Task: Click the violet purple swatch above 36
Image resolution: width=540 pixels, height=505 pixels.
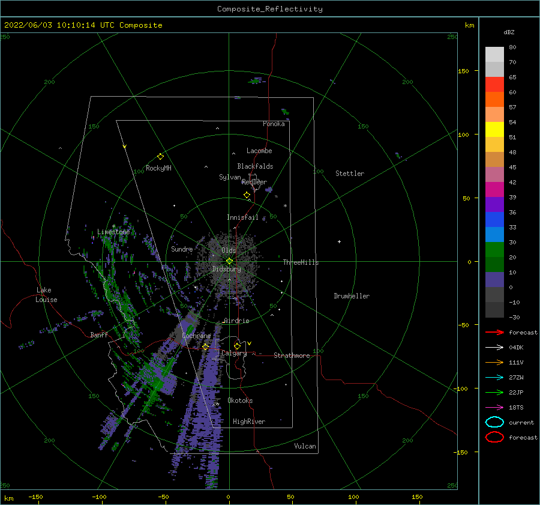Action: 494,204
